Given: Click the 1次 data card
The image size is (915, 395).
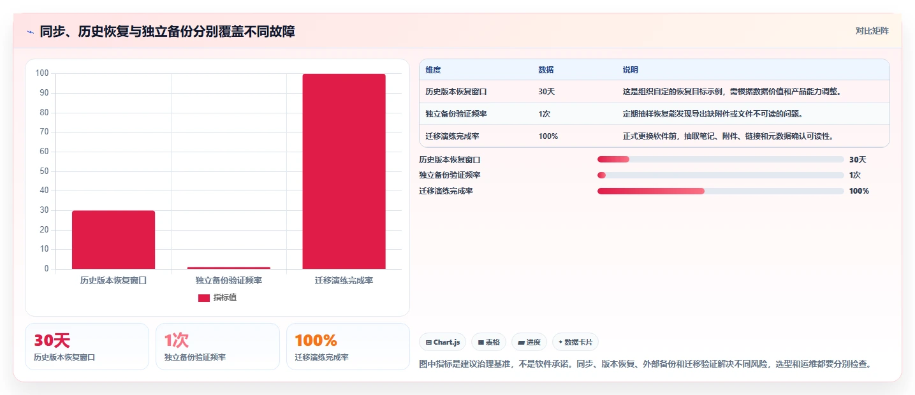Looking at the screenshot, I should 217,347.
